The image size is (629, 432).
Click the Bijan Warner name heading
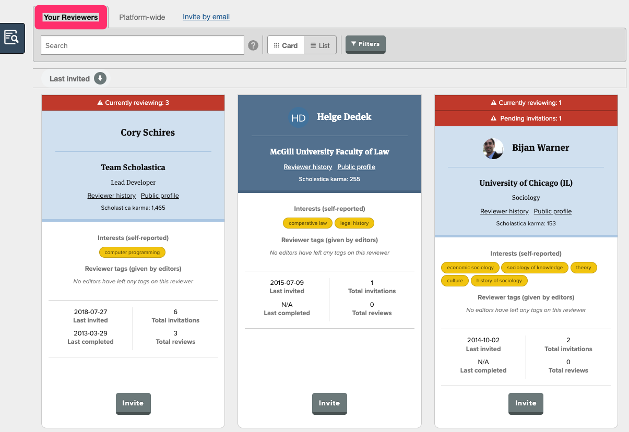[541, 148]
